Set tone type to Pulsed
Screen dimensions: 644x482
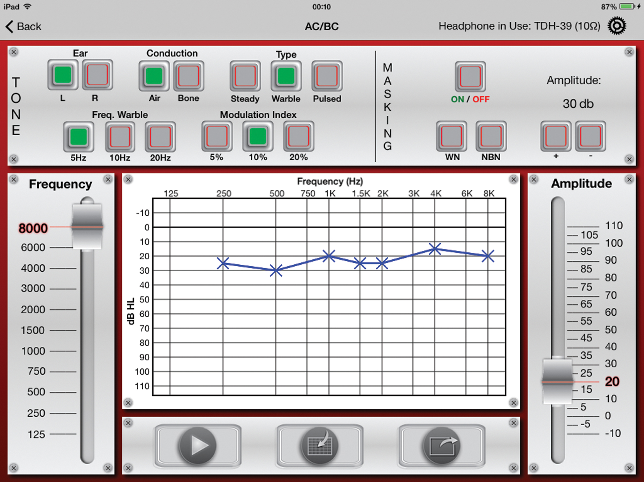coord(327,76)
